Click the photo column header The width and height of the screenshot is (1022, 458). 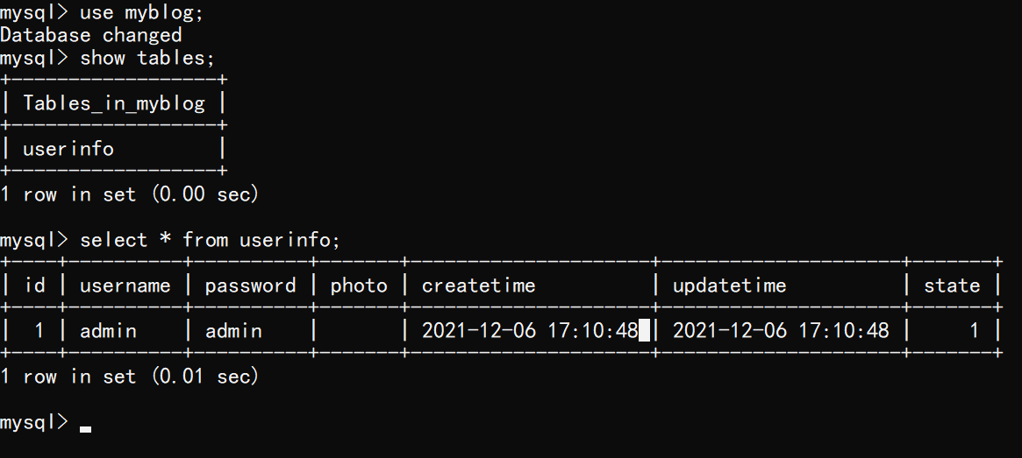pyautogui.click(x=359, y=285)
